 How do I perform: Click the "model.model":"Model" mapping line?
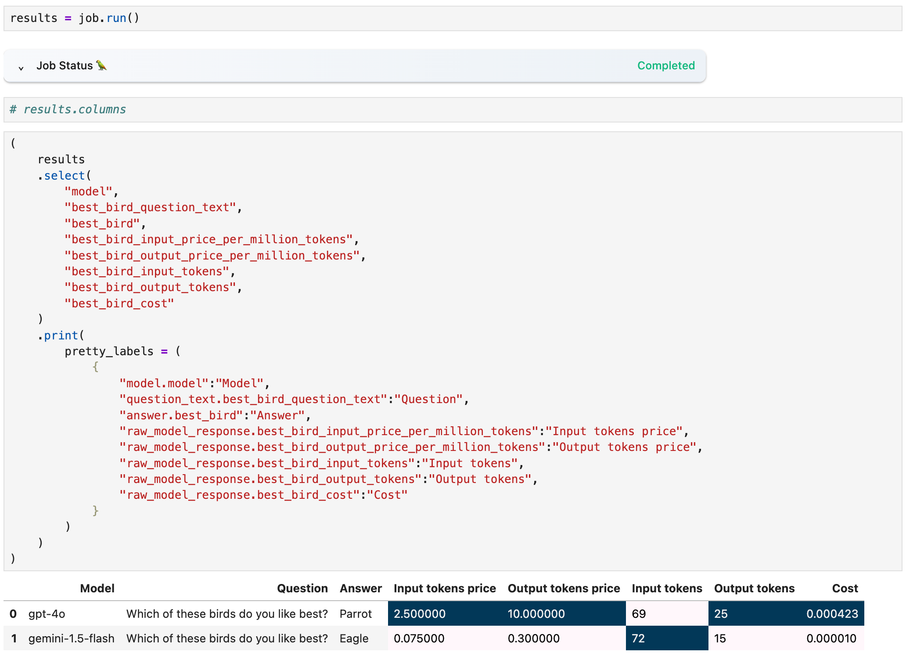[194, 383]
